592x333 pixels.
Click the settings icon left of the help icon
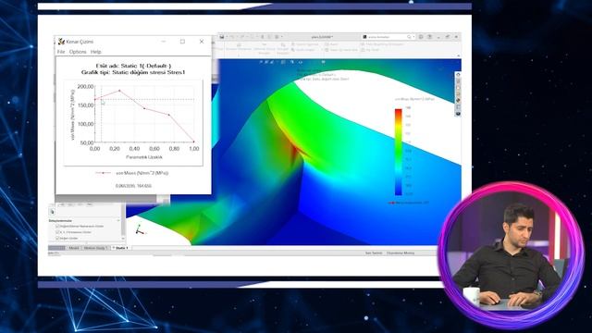421,37
